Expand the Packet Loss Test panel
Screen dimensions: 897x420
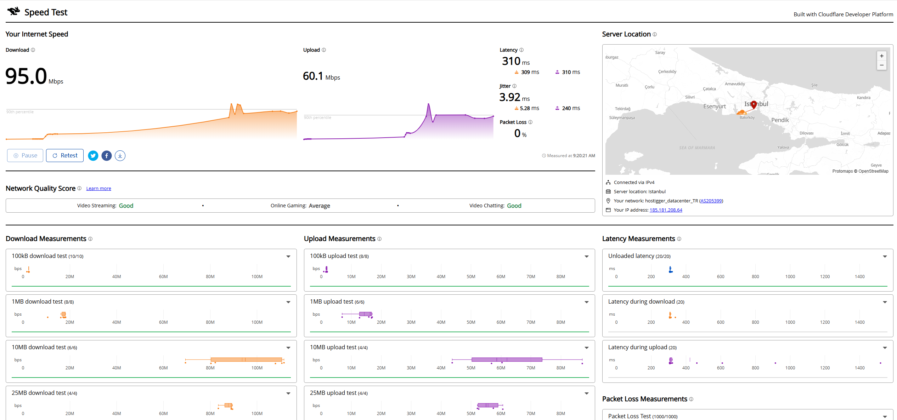[885, 417]
